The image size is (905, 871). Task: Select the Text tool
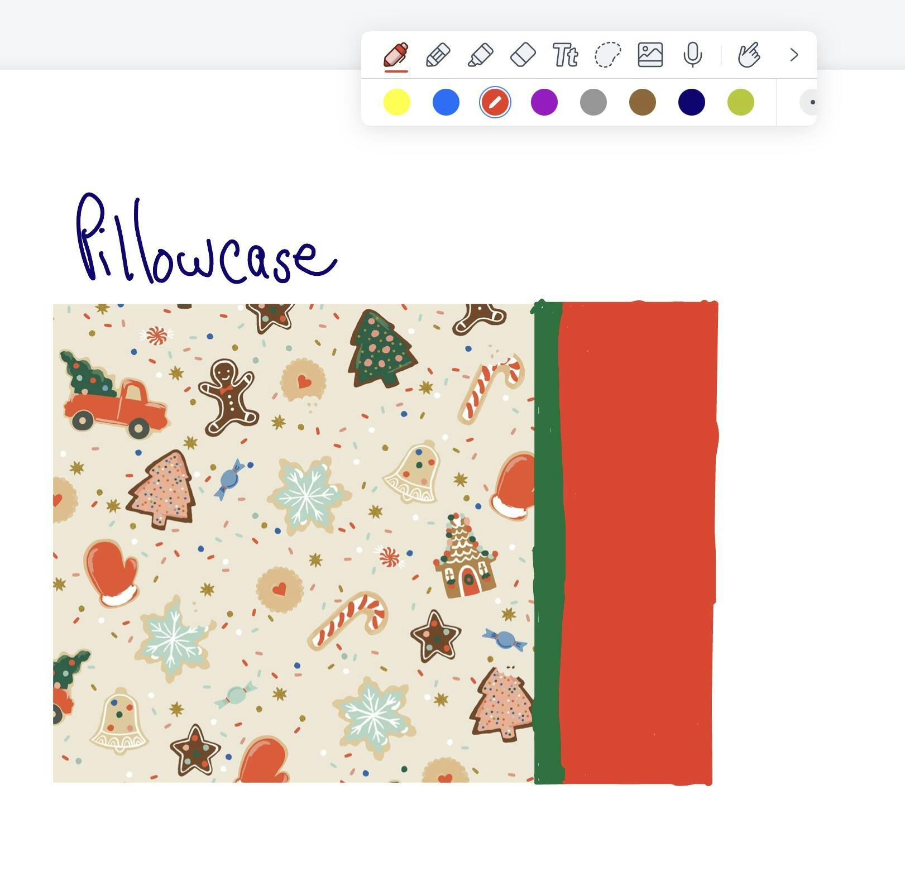tap(565, 55)
